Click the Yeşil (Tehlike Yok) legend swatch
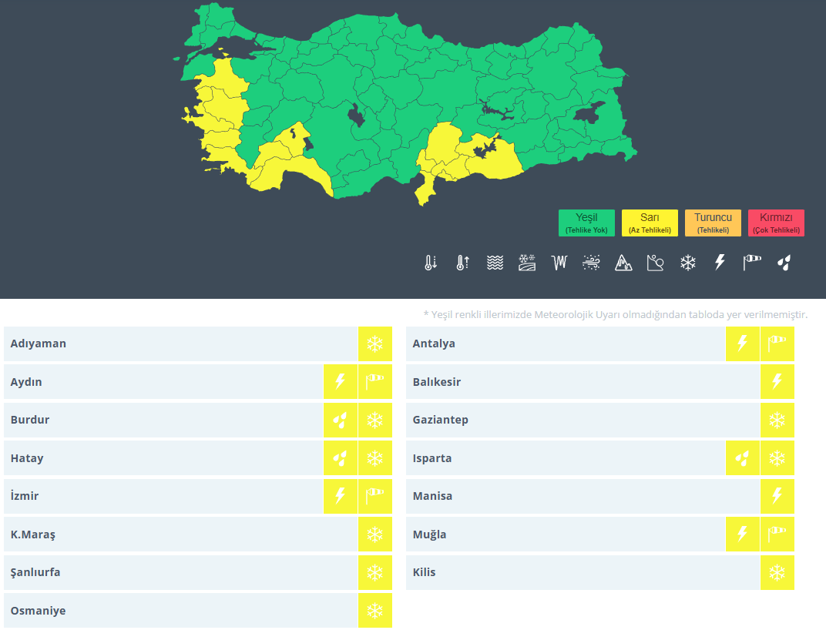Screen dimensions: 826x630 click(586, 223)
